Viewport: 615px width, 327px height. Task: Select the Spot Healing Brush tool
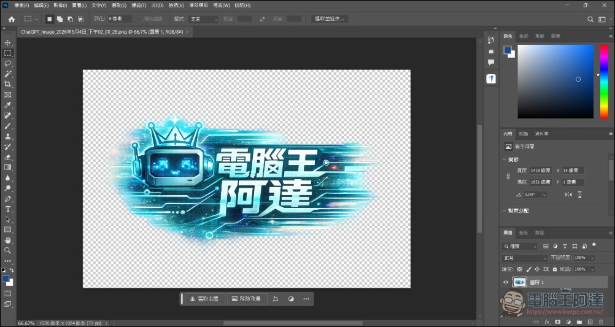click(7, 115)
